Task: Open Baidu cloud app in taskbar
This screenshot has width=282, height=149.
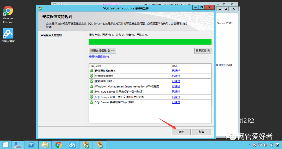Action: (x=72, y=145)
